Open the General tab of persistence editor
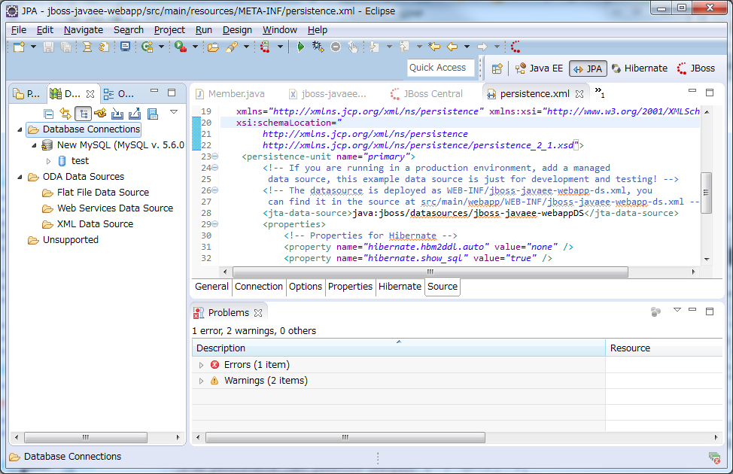Image resolution: width=733 pixels, height=474 pixels. click(211, 287)
